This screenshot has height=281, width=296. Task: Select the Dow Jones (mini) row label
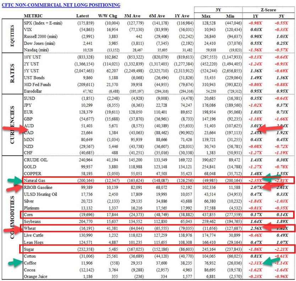39,43
